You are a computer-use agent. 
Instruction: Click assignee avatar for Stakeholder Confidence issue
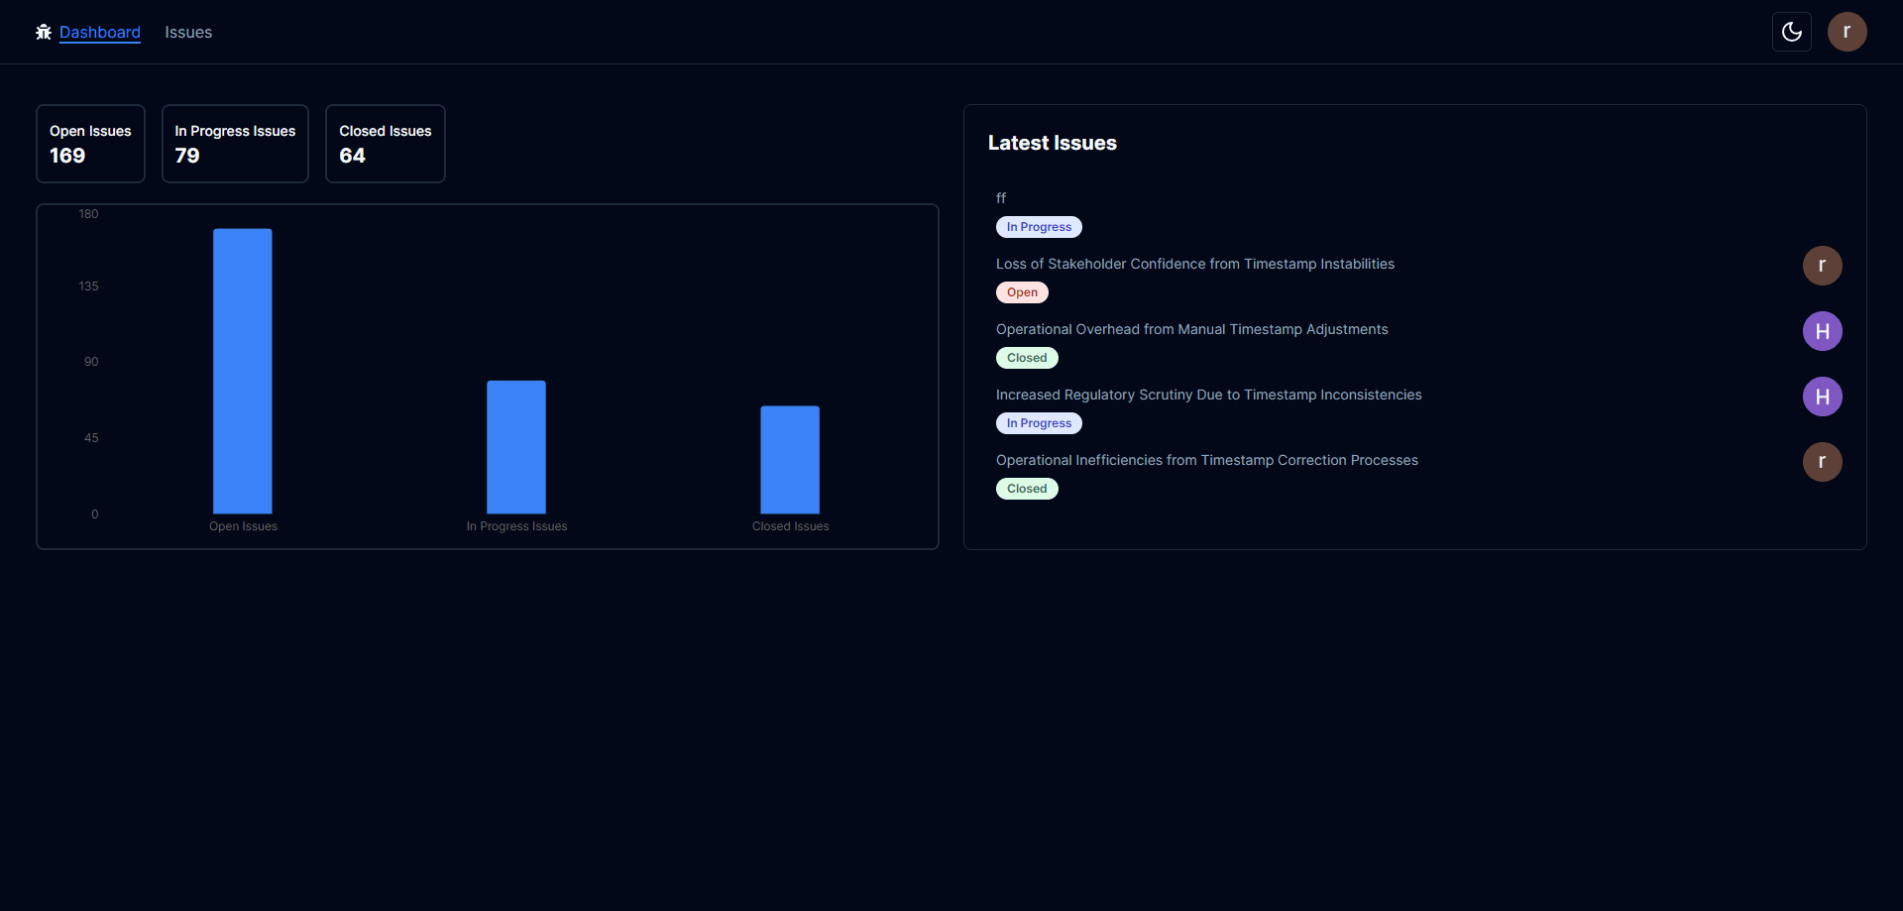[x=1822, y=266]
